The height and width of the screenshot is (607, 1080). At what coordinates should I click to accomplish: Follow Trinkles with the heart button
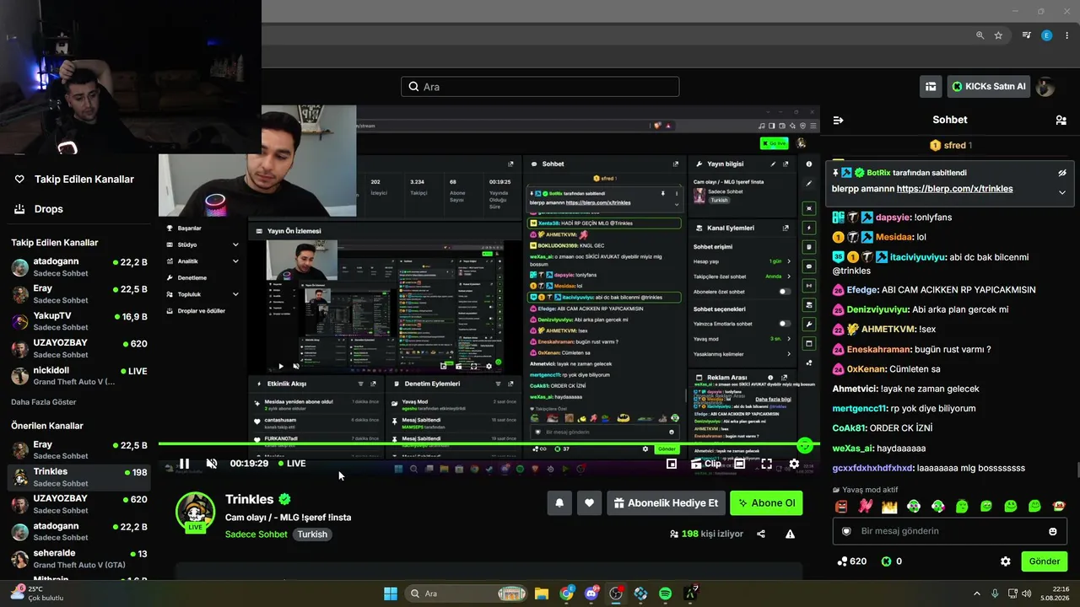589,503
